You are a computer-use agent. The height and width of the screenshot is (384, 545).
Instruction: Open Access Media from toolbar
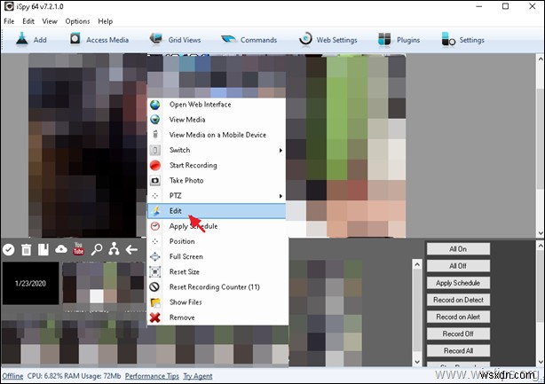[99, 40]
